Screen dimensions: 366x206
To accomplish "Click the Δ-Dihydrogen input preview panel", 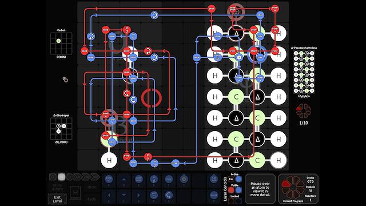I will click(x=61, y=129).
